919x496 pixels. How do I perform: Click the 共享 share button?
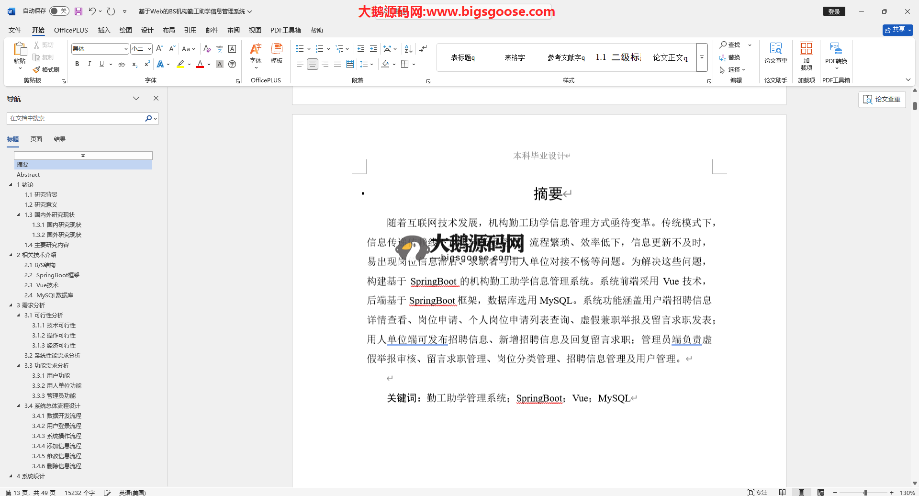point(897,30)
